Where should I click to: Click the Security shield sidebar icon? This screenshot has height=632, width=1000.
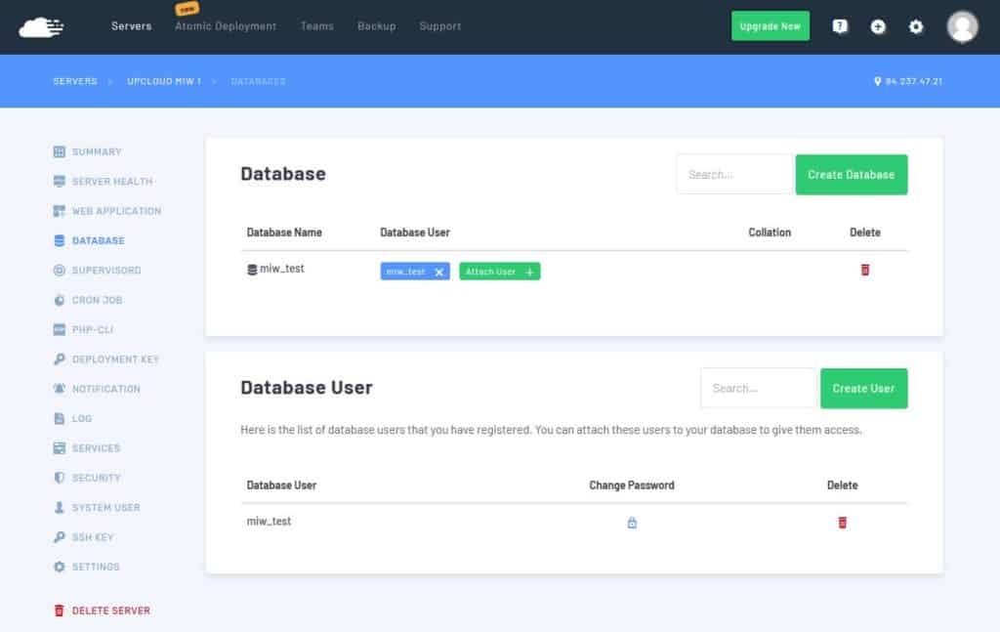(x=60, y=478)
